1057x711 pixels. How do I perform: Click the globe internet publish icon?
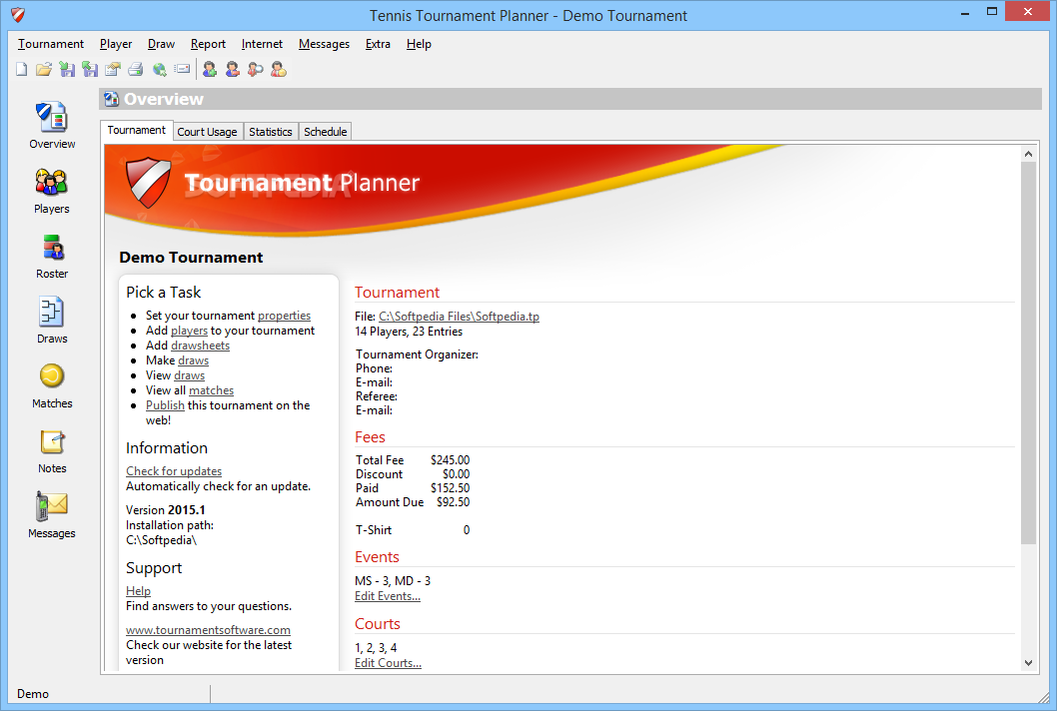click(159, 70)
